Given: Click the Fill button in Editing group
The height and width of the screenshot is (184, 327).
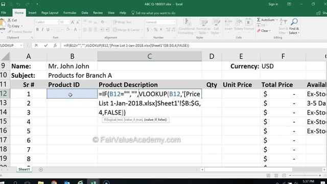Looking at the screenshot, I should (262, 25).
